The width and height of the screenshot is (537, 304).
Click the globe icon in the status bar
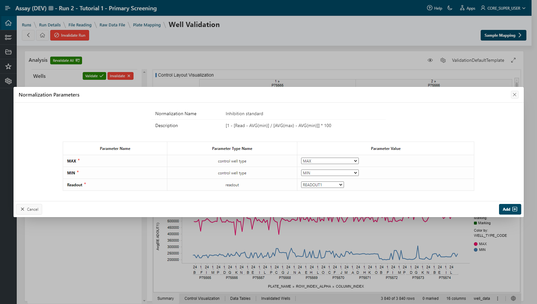[514, 299]
